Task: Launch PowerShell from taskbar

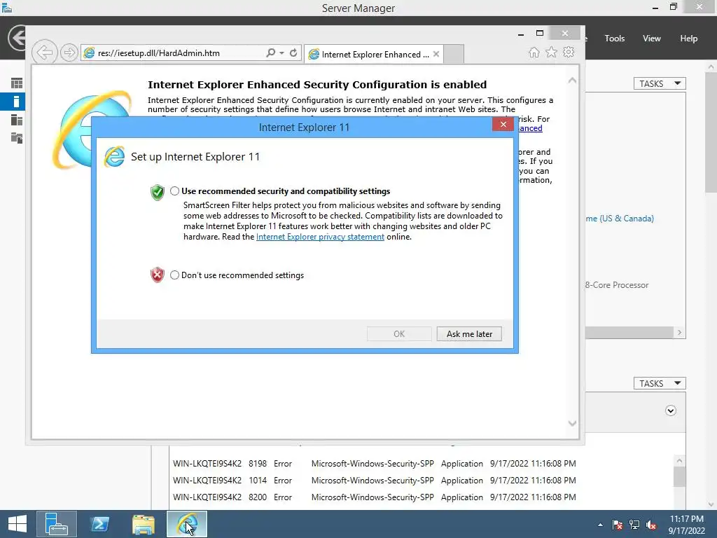Action: click(99, 524)
